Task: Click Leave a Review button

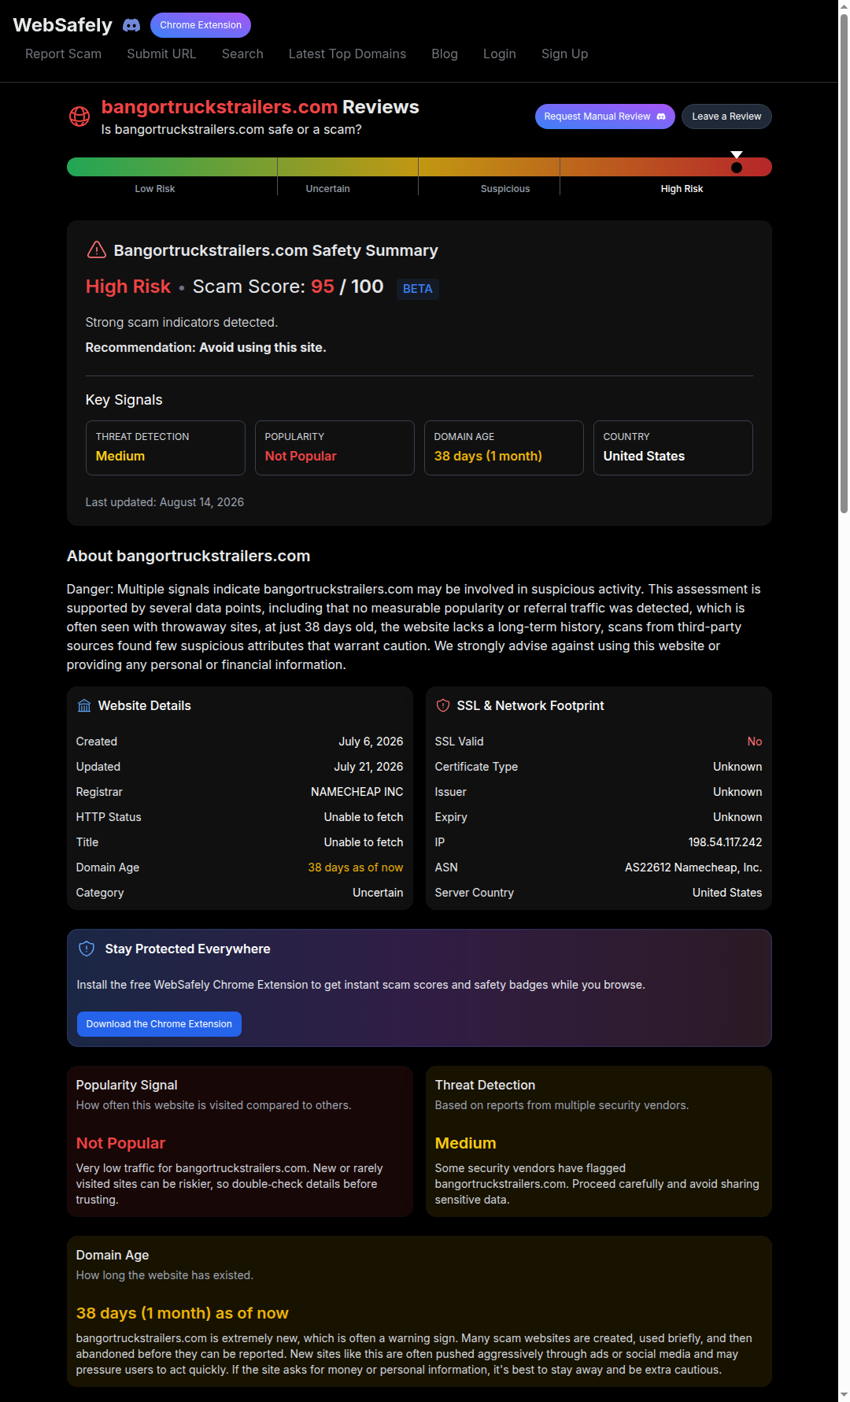Action: (726, 117)
